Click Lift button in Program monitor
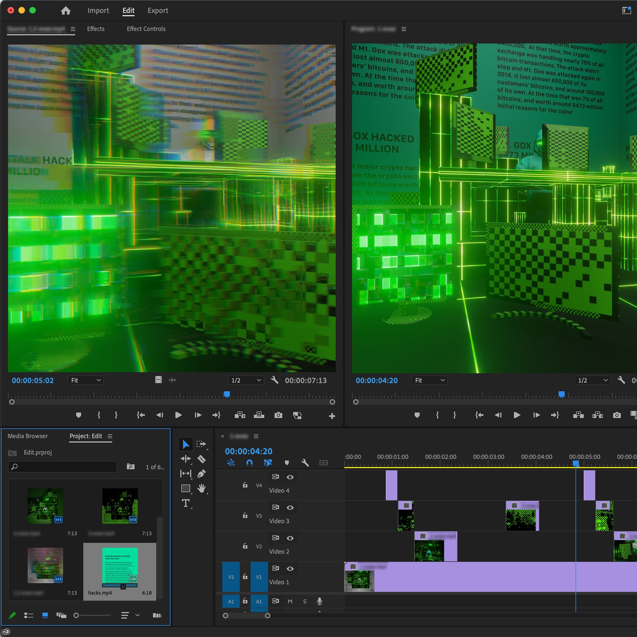This screenshot has height=637, width=637. [x=578, y=415]
